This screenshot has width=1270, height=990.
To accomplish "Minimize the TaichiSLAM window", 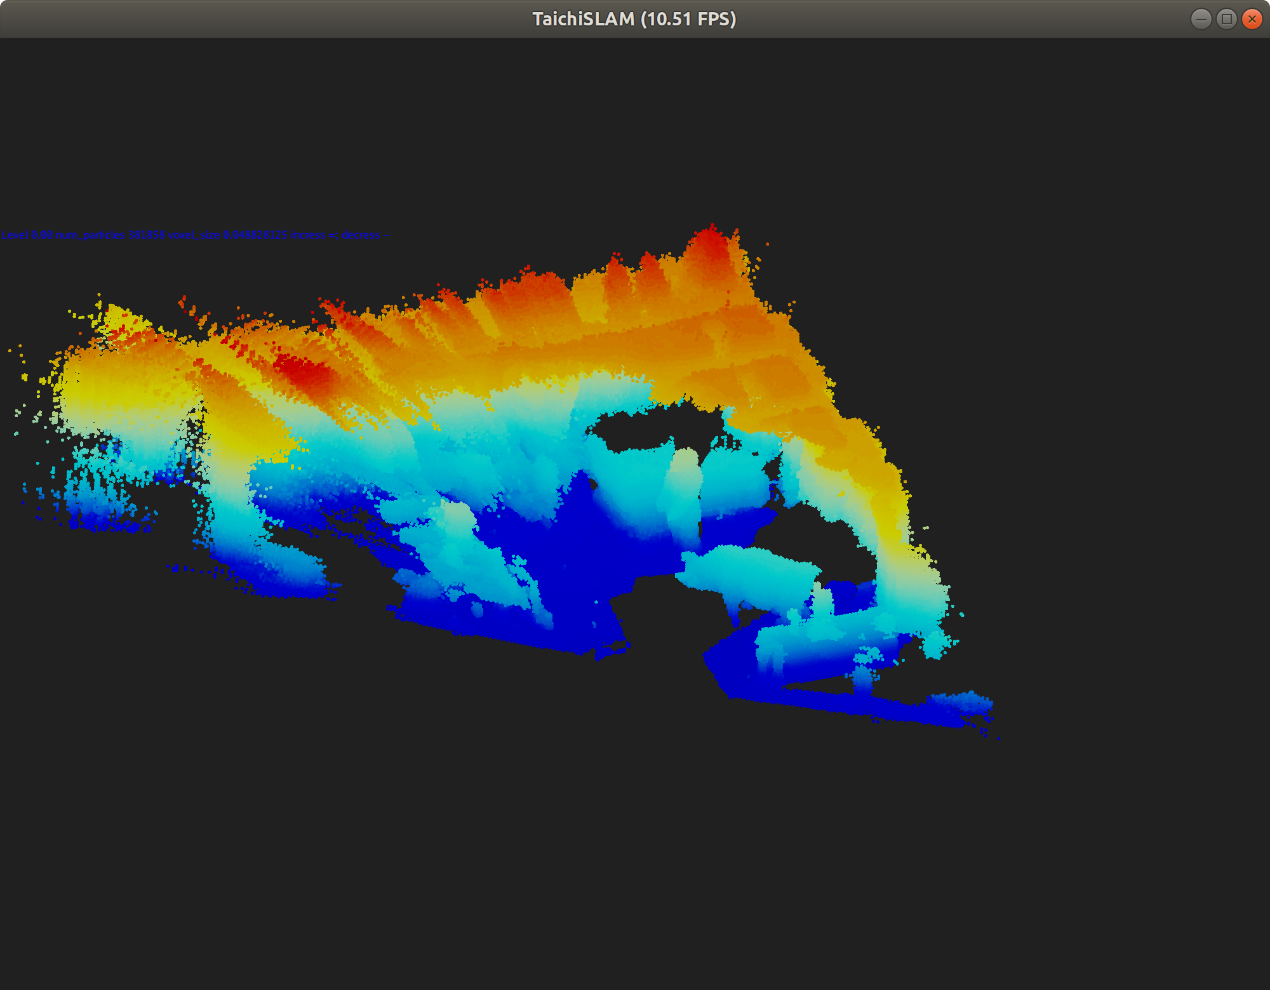I will coord(1201,19).
